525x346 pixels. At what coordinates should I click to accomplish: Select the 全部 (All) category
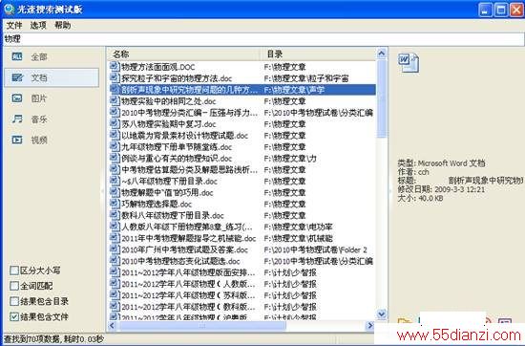52,57
